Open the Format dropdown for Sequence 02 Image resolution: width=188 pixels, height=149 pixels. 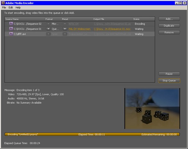(x=48, y=24)
